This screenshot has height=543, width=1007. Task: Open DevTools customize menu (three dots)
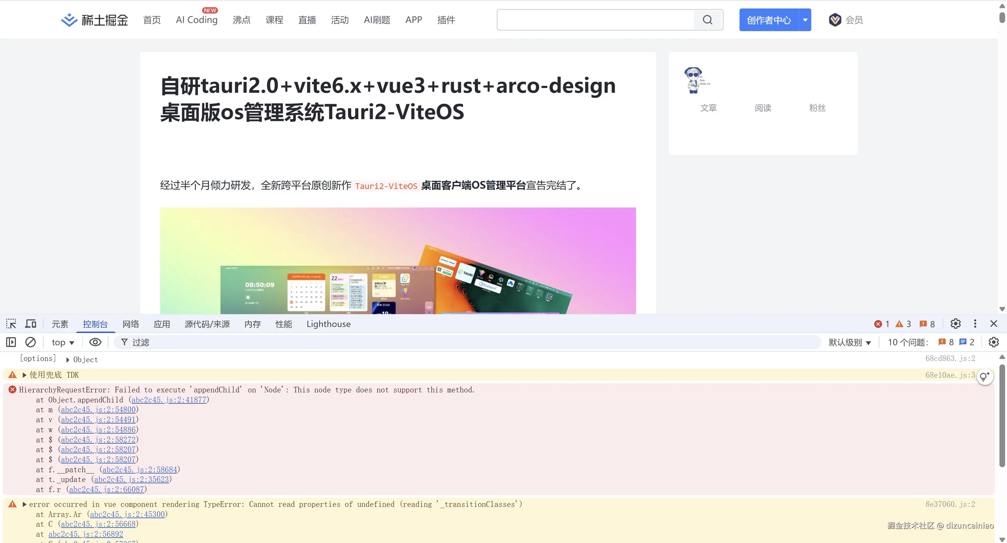coord(975,324)
